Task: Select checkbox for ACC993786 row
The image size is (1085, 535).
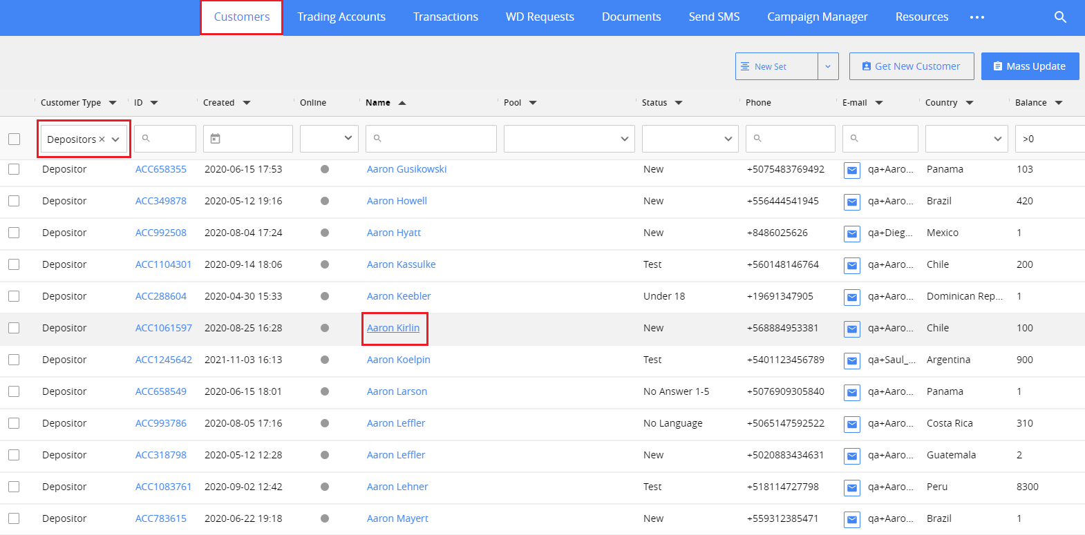Action: pos(14,423)
